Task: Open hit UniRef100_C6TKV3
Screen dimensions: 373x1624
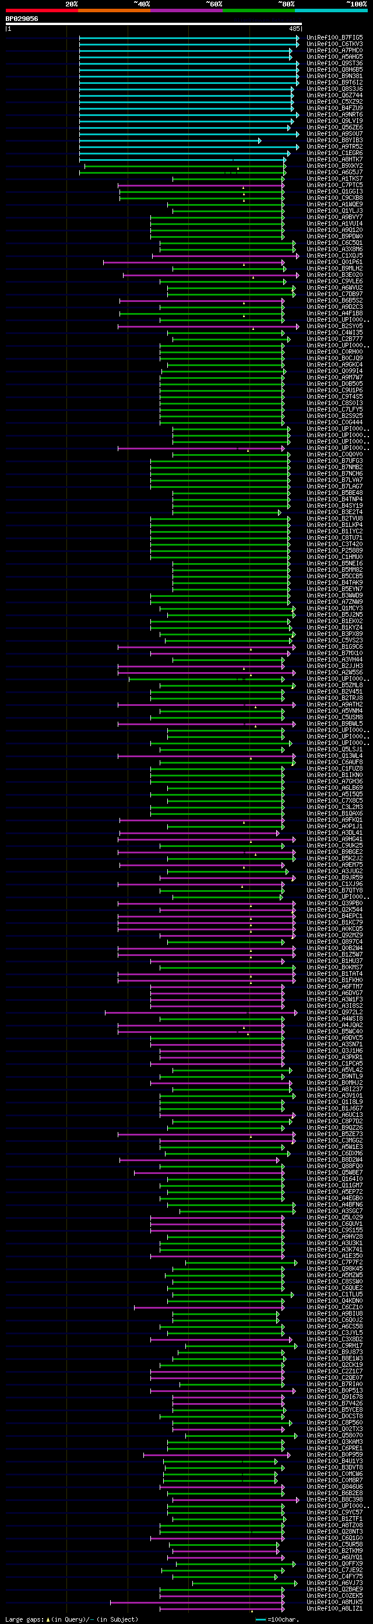Action: tap(335, 44)
